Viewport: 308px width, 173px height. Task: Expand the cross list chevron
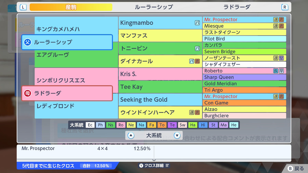(x=154, y=160)
